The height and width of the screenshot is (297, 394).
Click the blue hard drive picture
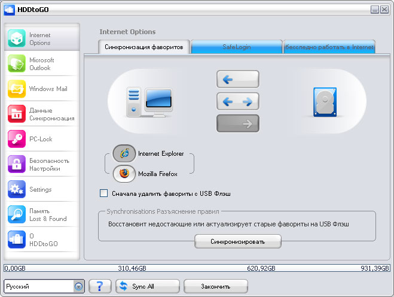point(325,102)
